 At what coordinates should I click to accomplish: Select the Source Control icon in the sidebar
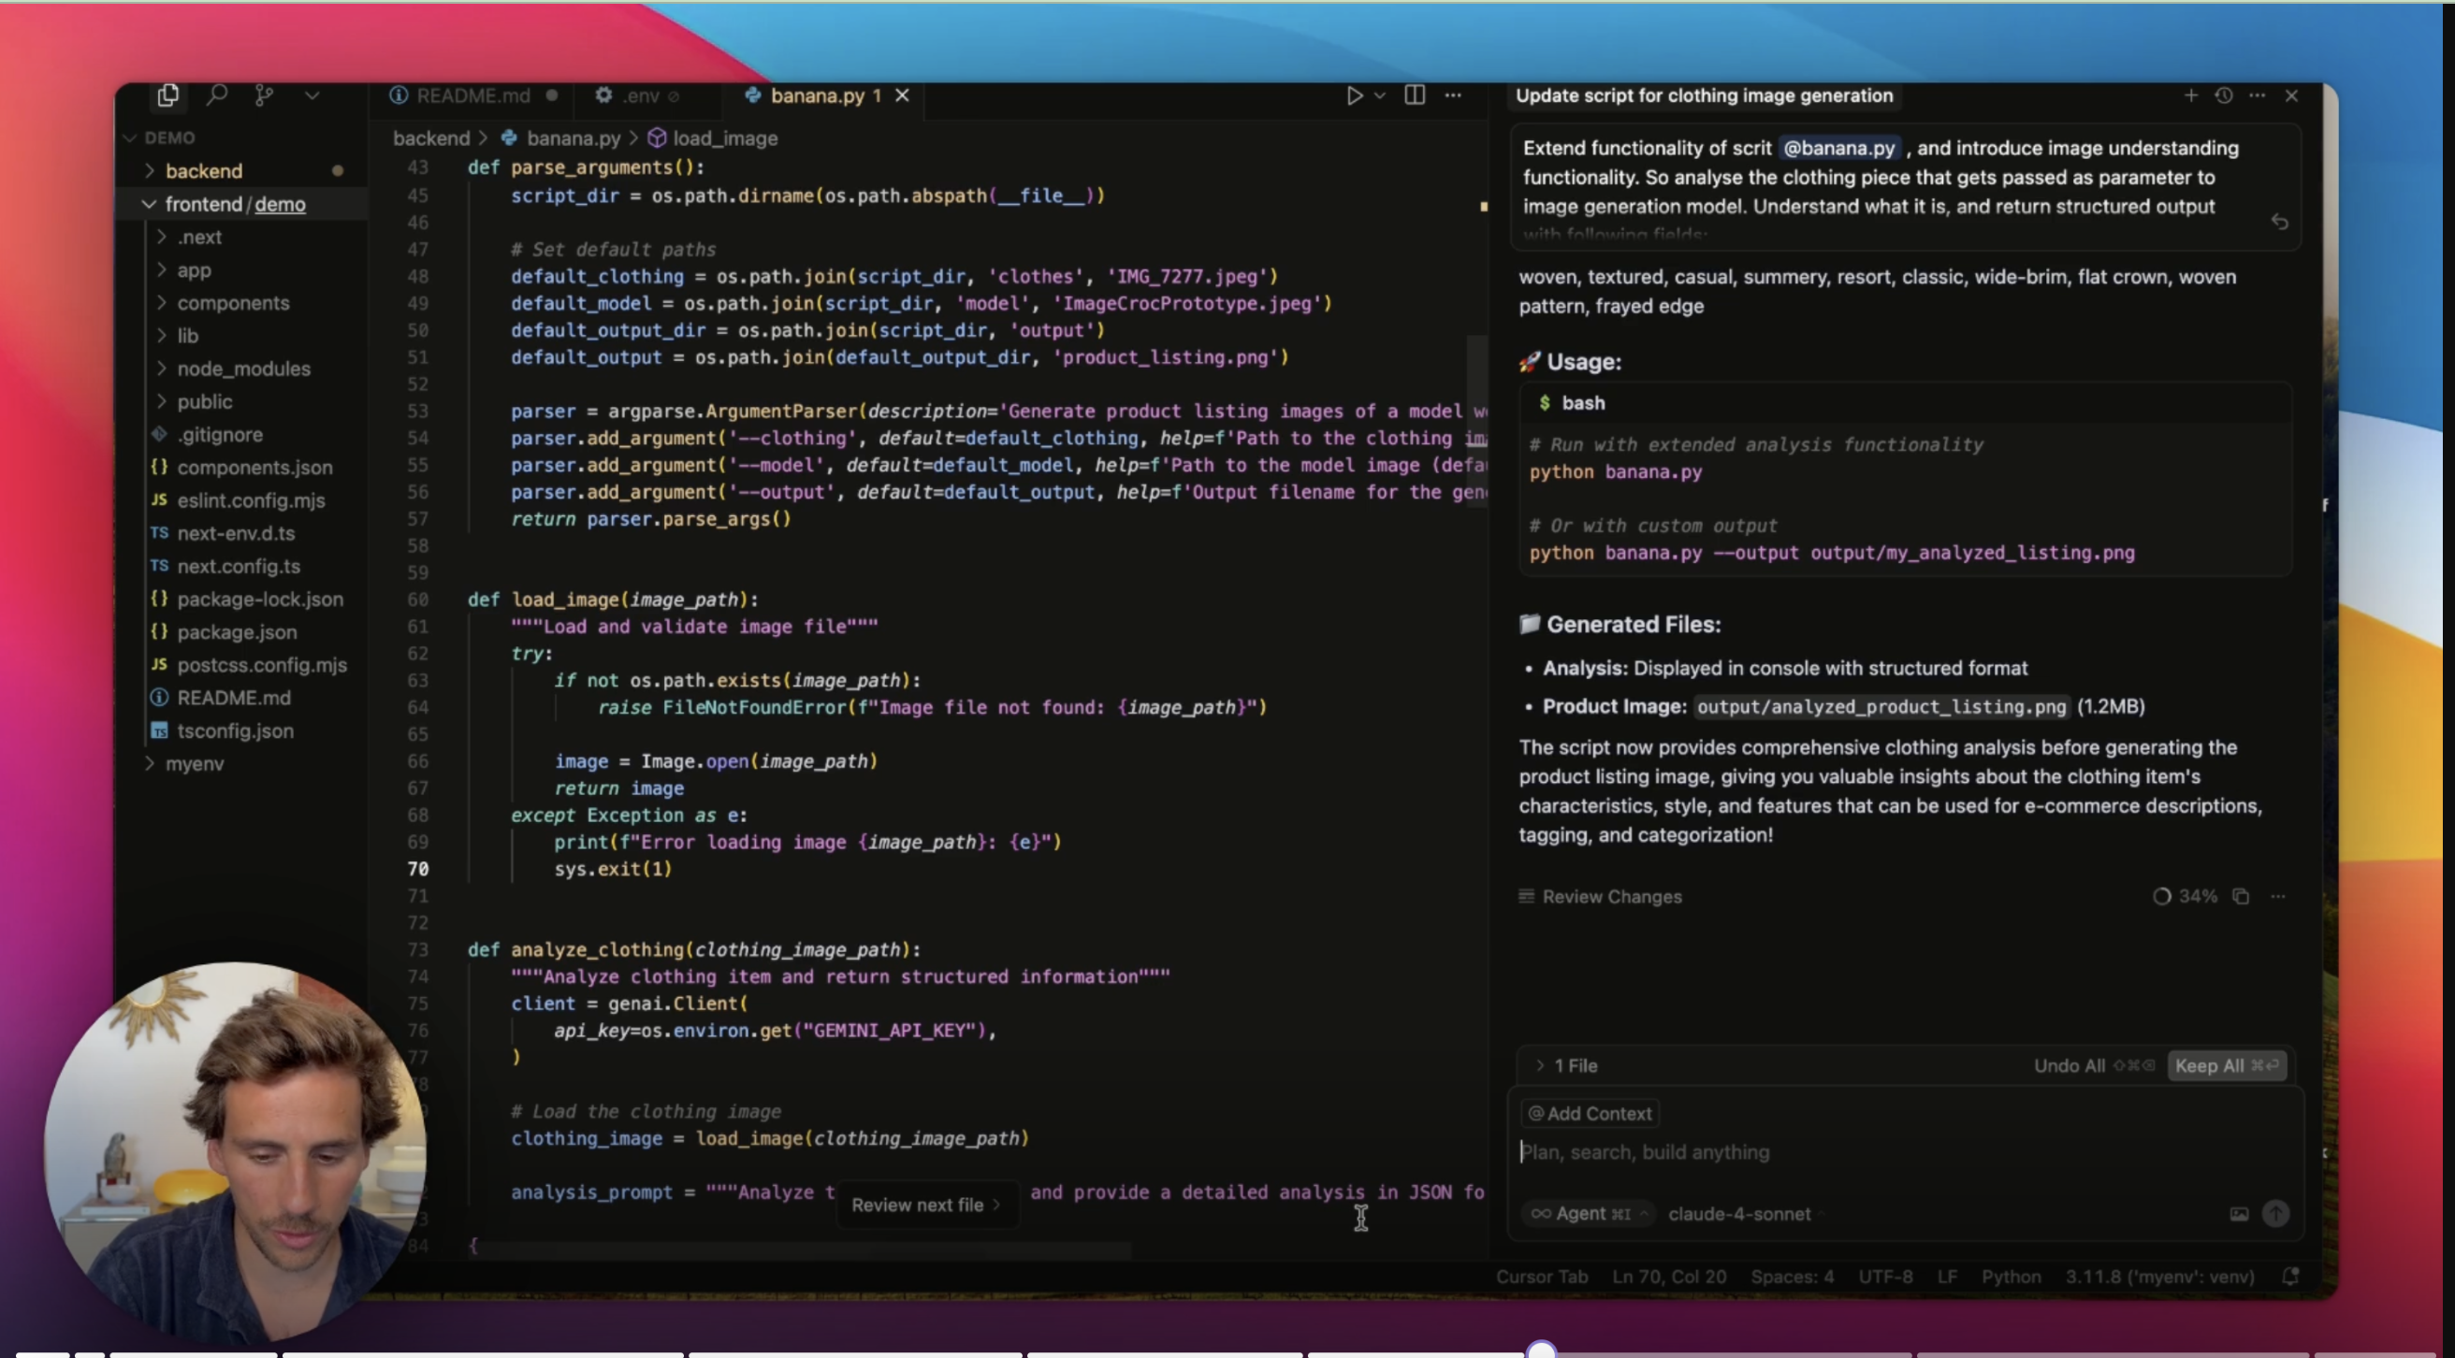click(x=264, y=94)
